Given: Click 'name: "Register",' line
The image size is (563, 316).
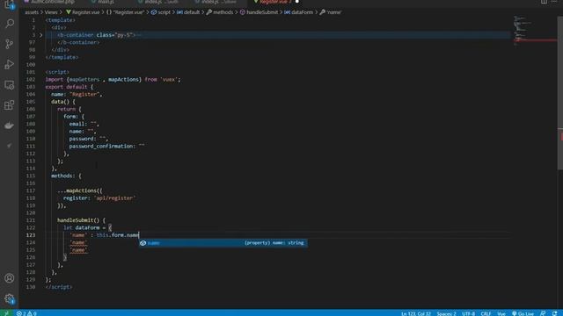Looking at the screenshot, I should [77, 94].
